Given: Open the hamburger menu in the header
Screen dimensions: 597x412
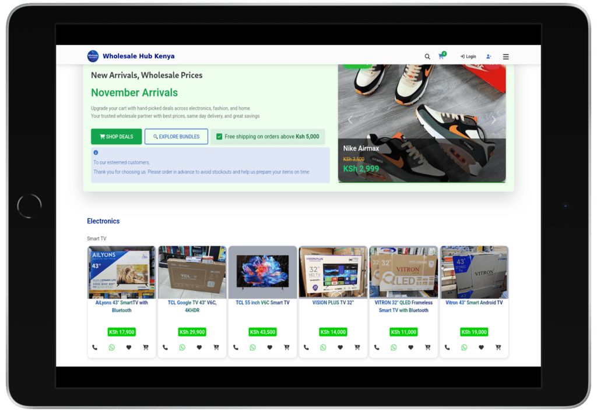Looking at the screenshot, I should point(505,56).
